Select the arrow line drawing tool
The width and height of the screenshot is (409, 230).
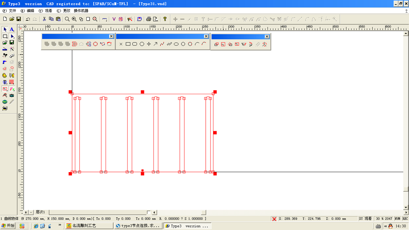(x=155, y=44)
